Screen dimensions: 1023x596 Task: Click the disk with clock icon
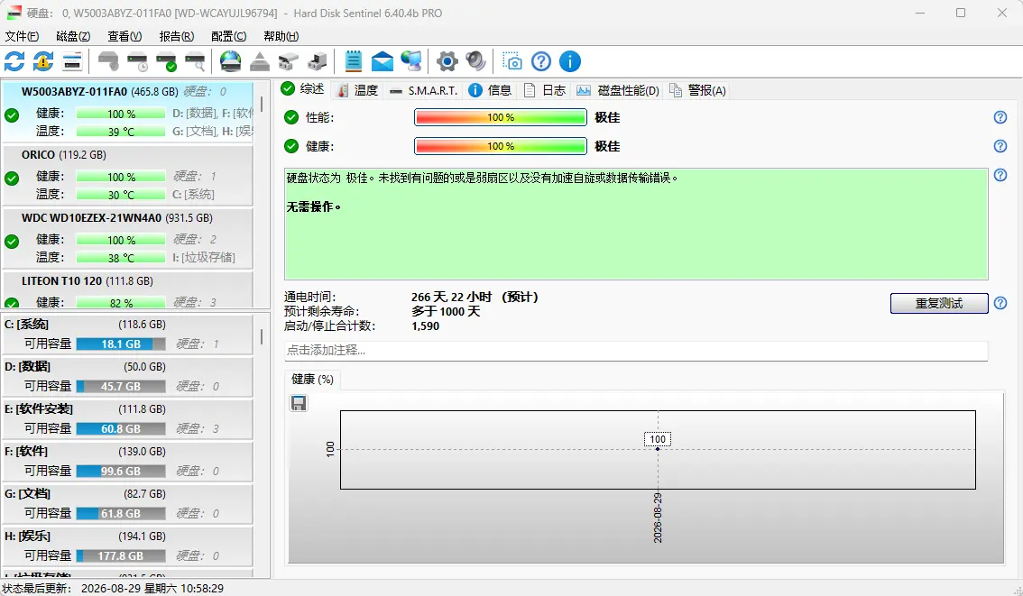pos(138,62)
